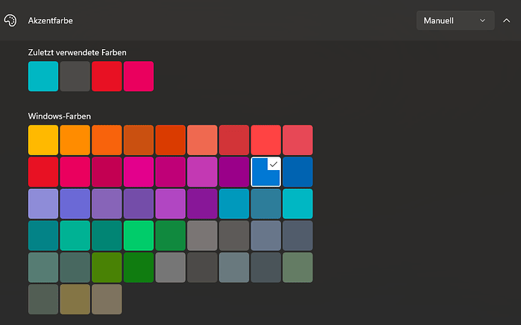The height and width of the screenshot is (325, 521).
Task: Choose the charcoal gray swatch in fifth row
Action: click(202, 268)
